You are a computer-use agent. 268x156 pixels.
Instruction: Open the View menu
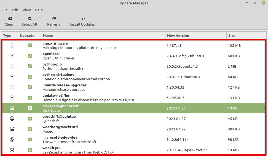pyautogui.click(x=26, y=10)
